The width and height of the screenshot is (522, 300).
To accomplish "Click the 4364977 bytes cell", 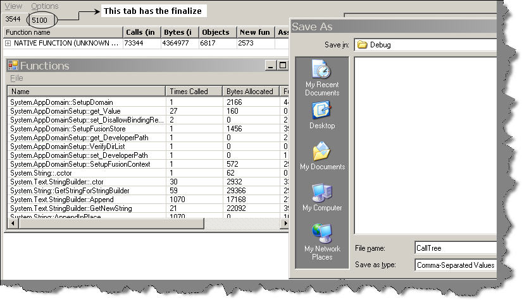I will pyautogui.click(x=180, y=43).
